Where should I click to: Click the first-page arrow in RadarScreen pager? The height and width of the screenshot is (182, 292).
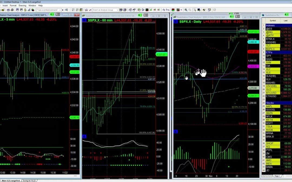pos(263,176)
